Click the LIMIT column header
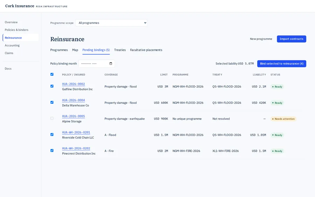 point(164,75)
